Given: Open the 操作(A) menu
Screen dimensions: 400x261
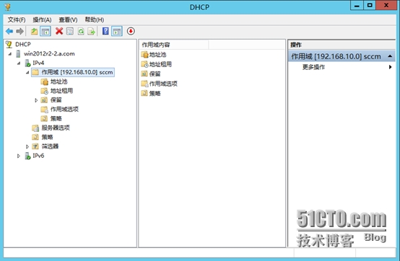Looking at the screenshot, I should [42, 20].
